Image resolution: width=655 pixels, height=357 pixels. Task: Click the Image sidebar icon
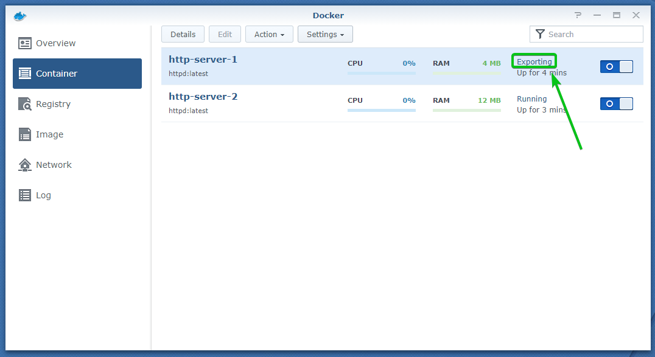click(24, 134)
